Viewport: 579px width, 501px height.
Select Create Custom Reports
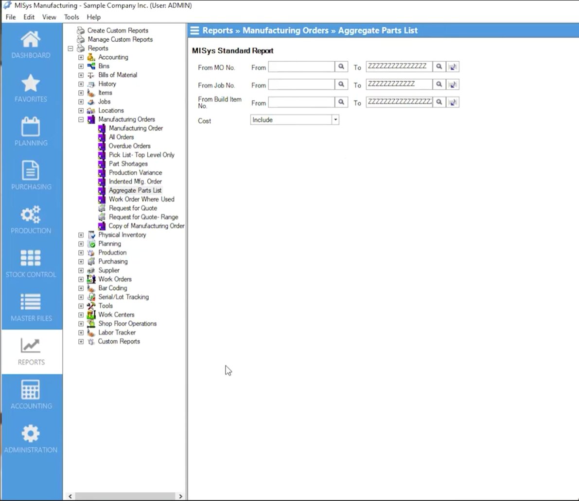click(118, 31)
